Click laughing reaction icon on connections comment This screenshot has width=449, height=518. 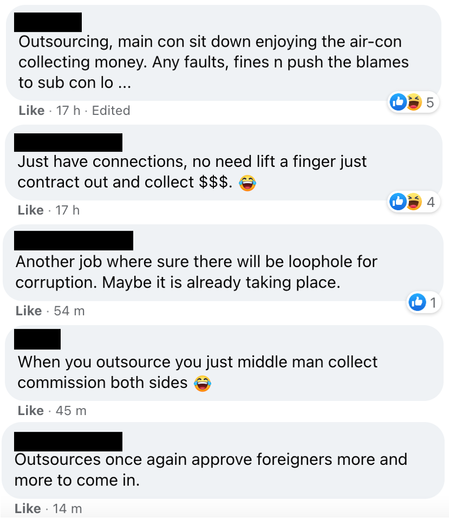pyautogui.click(x=414, y=202)
